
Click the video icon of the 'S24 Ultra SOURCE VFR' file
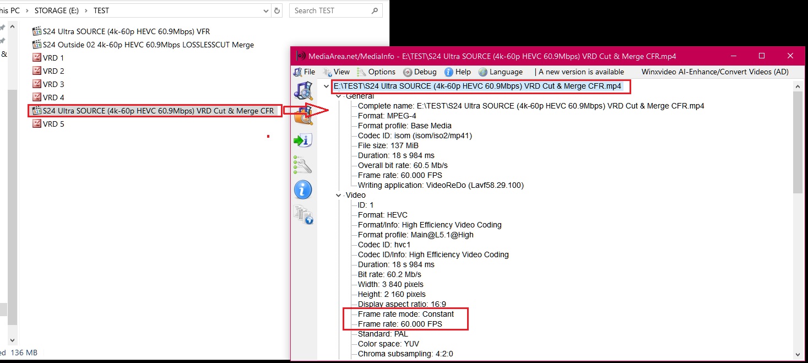tap(37, 31)
